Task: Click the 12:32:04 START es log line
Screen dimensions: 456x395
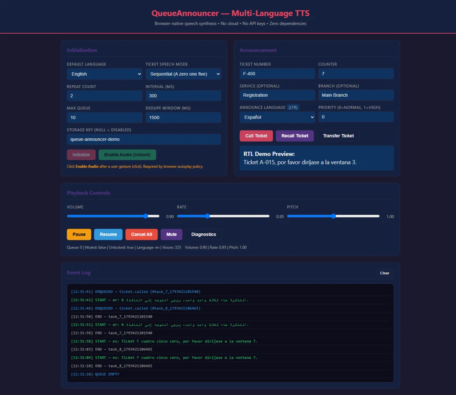Action: (x=230, y=358)
